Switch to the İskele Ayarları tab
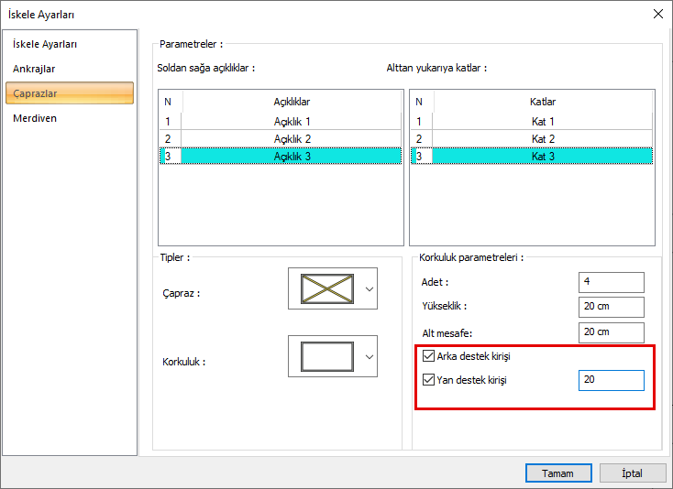Screen dimensions: 673x489 (x=44, y=44)
